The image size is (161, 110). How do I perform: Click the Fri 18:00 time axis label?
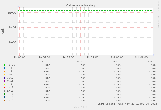pyautogui.click(x=93, y=57)
